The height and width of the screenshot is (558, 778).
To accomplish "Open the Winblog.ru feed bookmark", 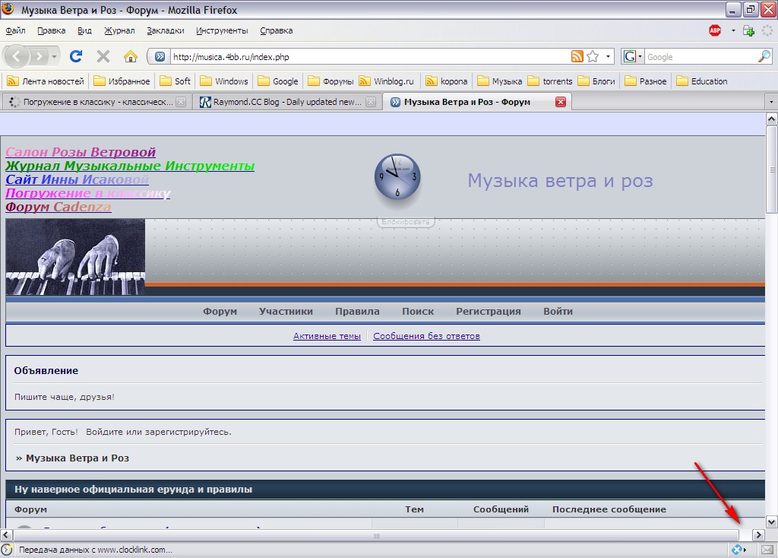I will click(x=386, y=81).
